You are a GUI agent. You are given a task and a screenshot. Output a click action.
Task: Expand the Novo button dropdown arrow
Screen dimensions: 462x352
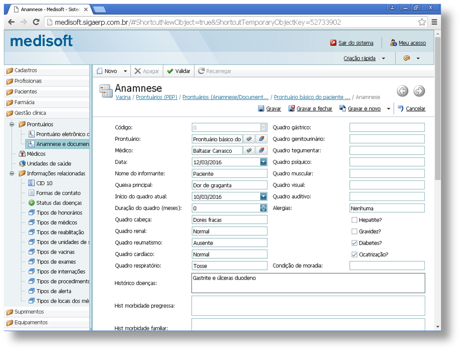coord(125,71)
